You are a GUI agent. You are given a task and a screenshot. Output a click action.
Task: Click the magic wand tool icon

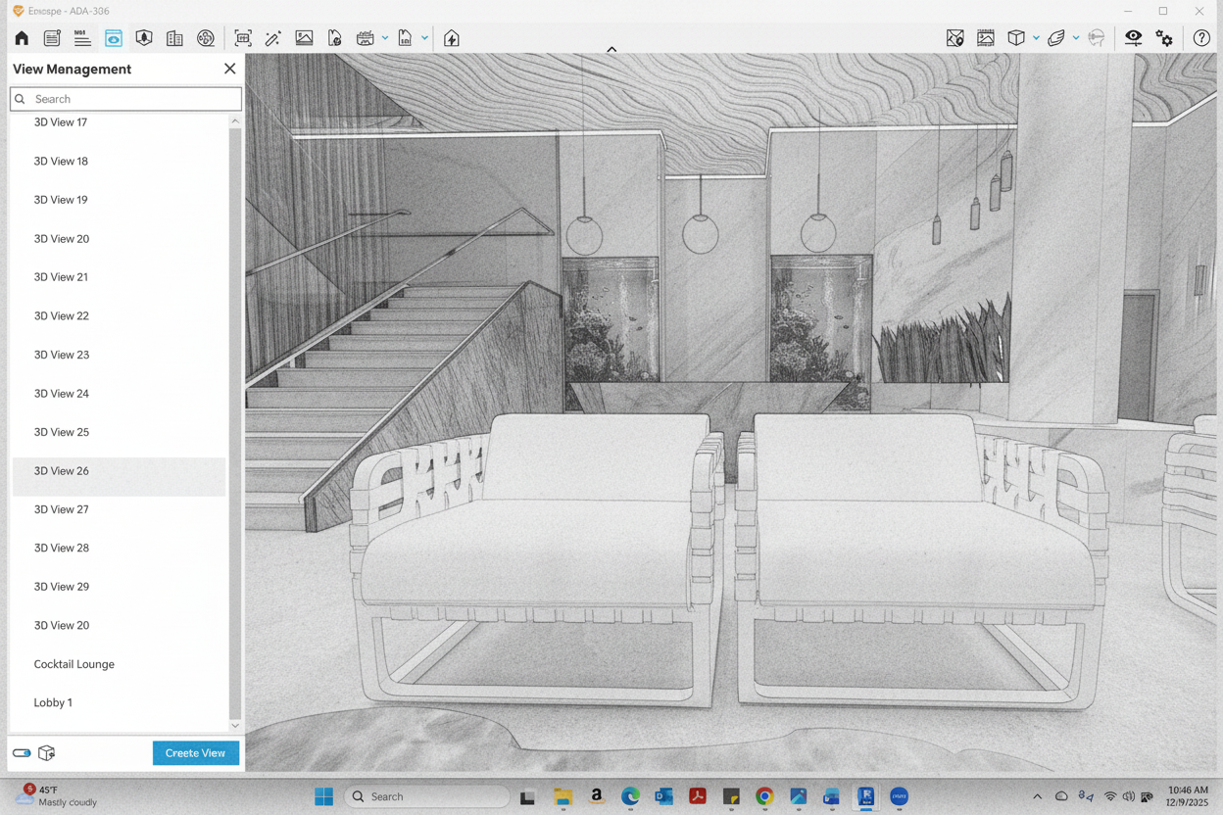point(273,38)
